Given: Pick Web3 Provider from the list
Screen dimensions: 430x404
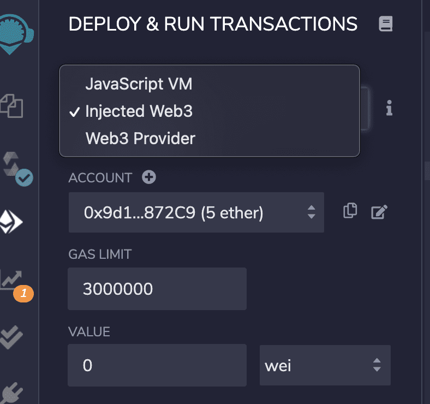Looking at the screenshot, I should click(140, 139).
